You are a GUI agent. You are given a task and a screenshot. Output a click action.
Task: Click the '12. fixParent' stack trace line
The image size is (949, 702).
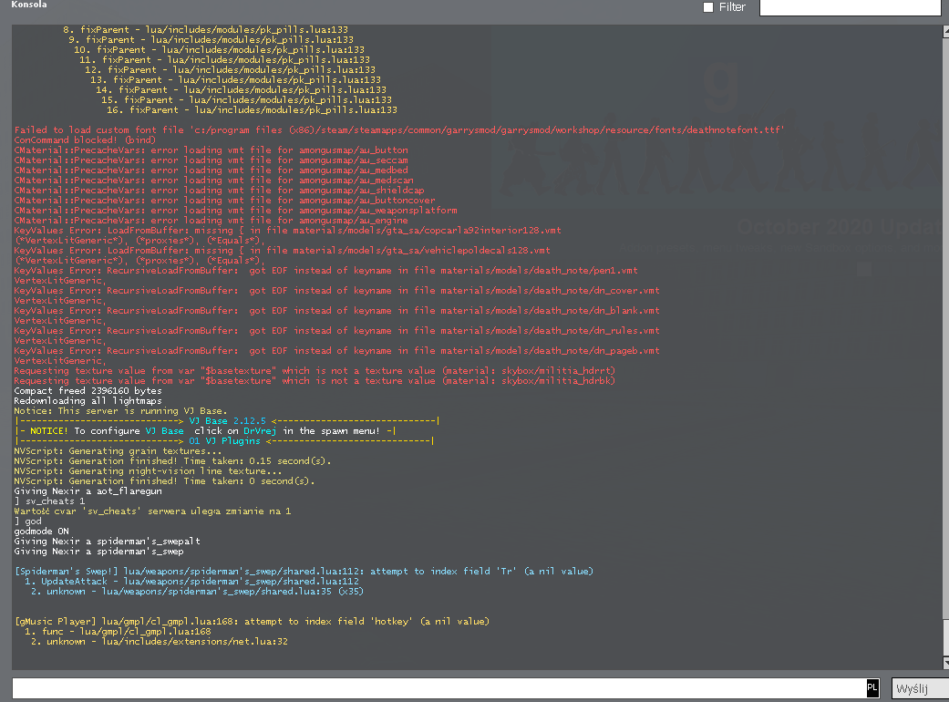(230, 70)
